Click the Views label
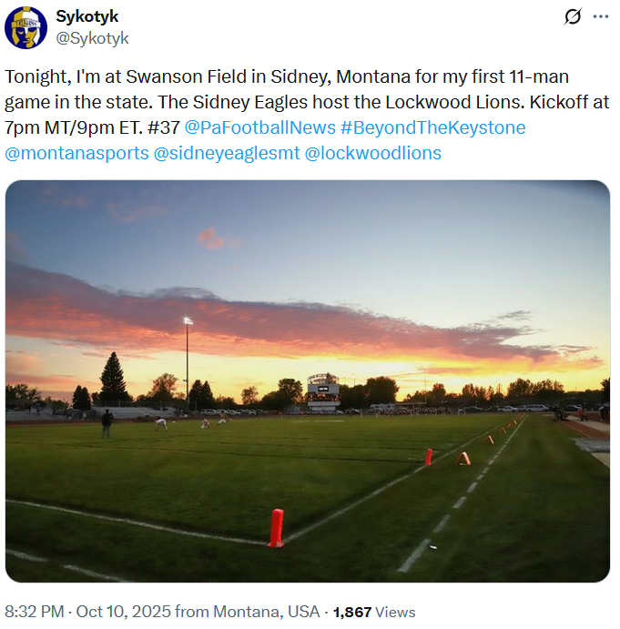Image resolution: width=620 pixels, height=629 pixels. click(395, 612)
